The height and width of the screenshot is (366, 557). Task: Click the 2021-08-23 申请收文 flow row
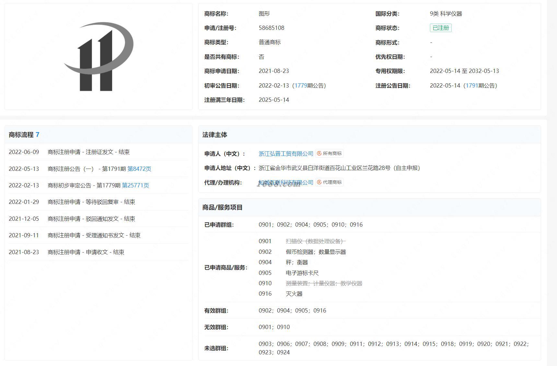pos(99,252)
